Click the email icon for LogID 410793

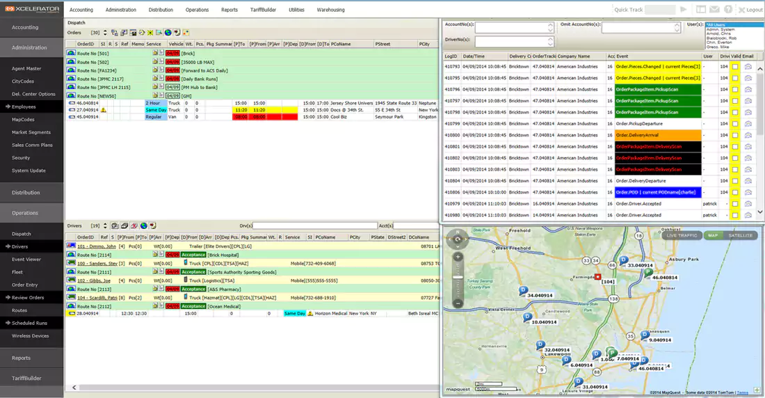point(748,67)
